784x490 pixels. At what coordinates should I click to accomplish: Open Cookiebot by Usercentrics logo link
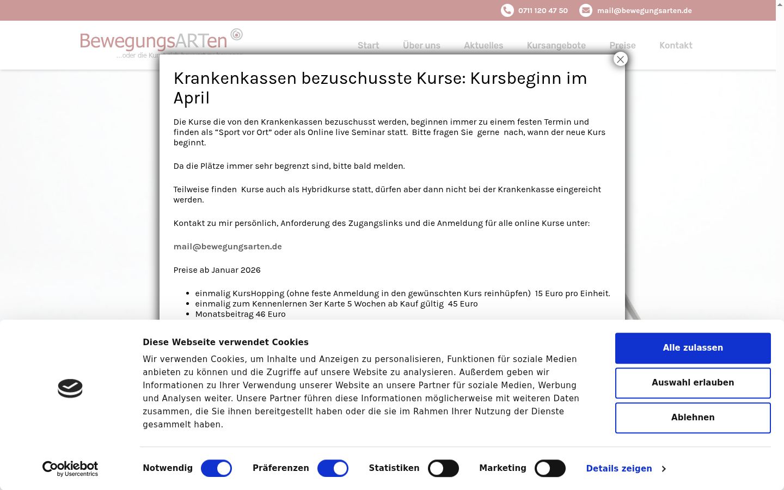tap(70, 469)
